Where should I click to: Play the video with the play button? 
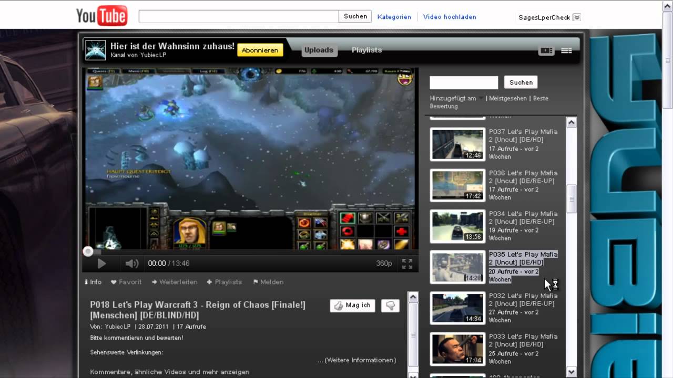point(102,264)
